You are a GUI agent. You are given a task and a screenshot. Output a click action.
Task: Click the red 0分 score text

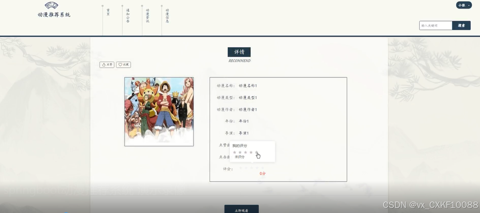tap(262, 173)
